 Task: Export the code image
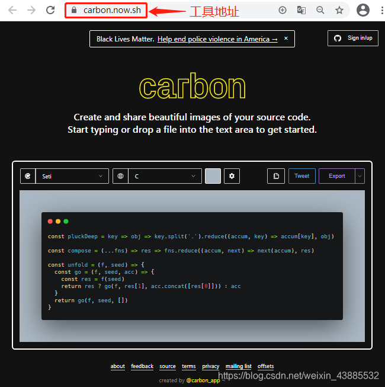click(x=337, y=176)
